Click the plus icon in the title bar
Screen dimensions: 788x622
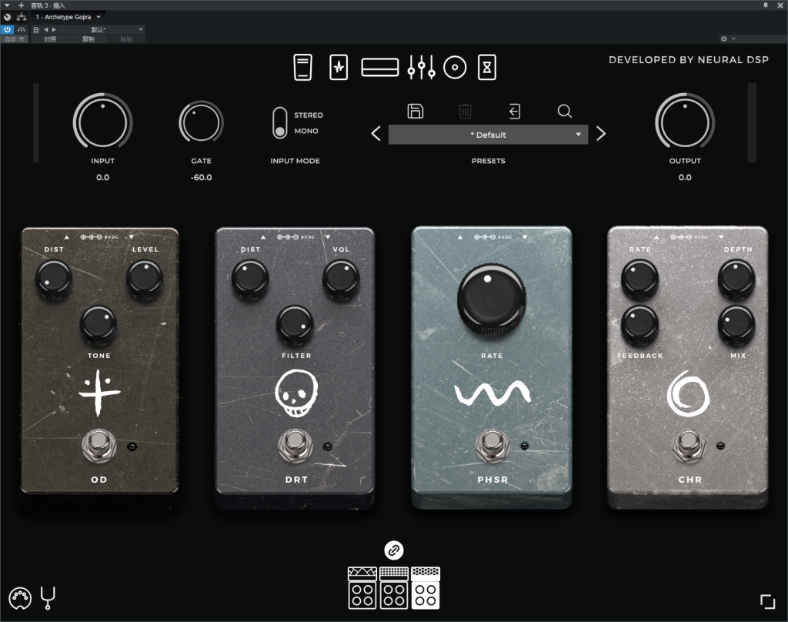pyautogui.click(x=21, y=5)
